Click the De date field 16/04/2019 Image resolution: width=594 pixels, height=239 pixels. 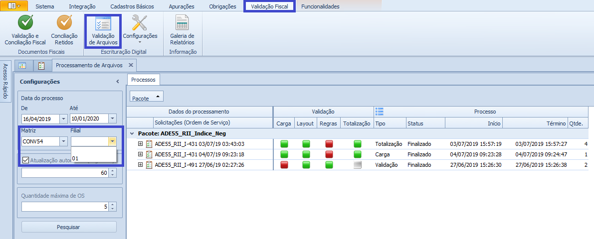point(40,119)
